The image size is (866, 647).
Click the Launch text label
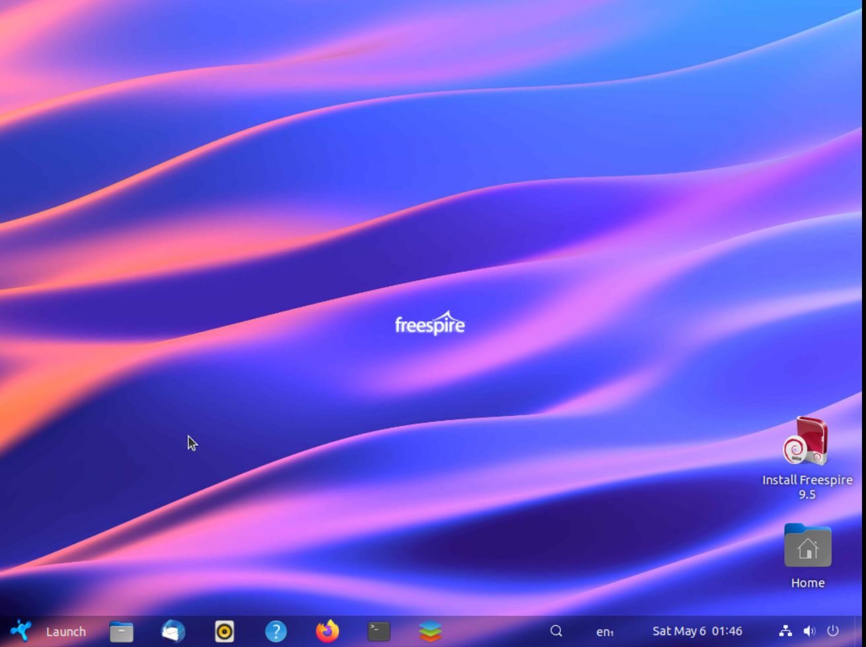click(66, 632)
